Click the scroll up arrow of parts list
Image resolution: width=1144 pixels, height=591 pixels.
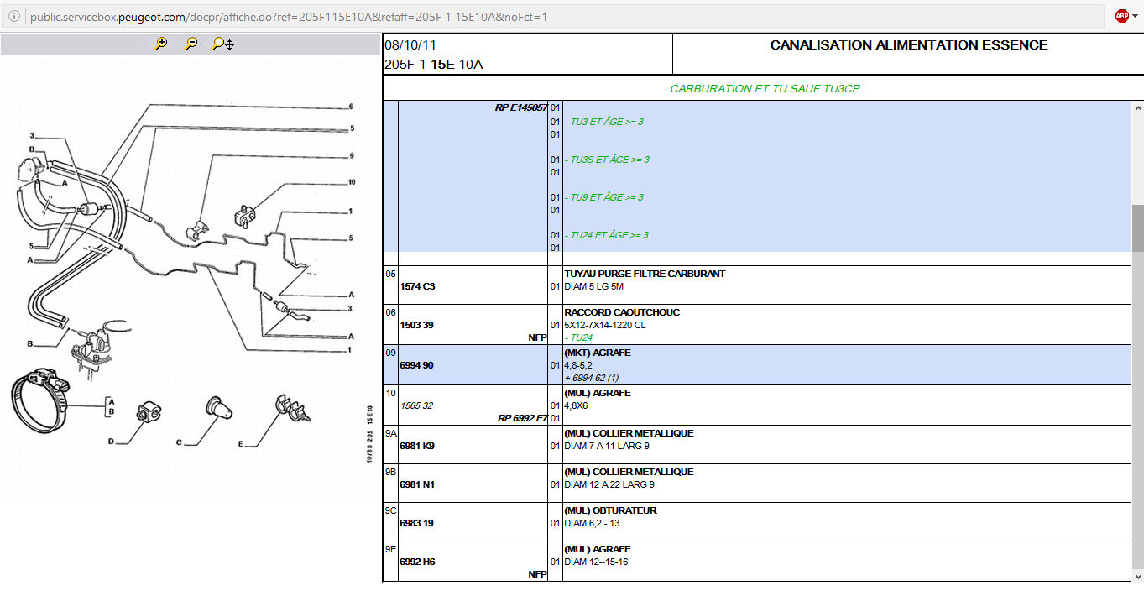point(1137,108)
